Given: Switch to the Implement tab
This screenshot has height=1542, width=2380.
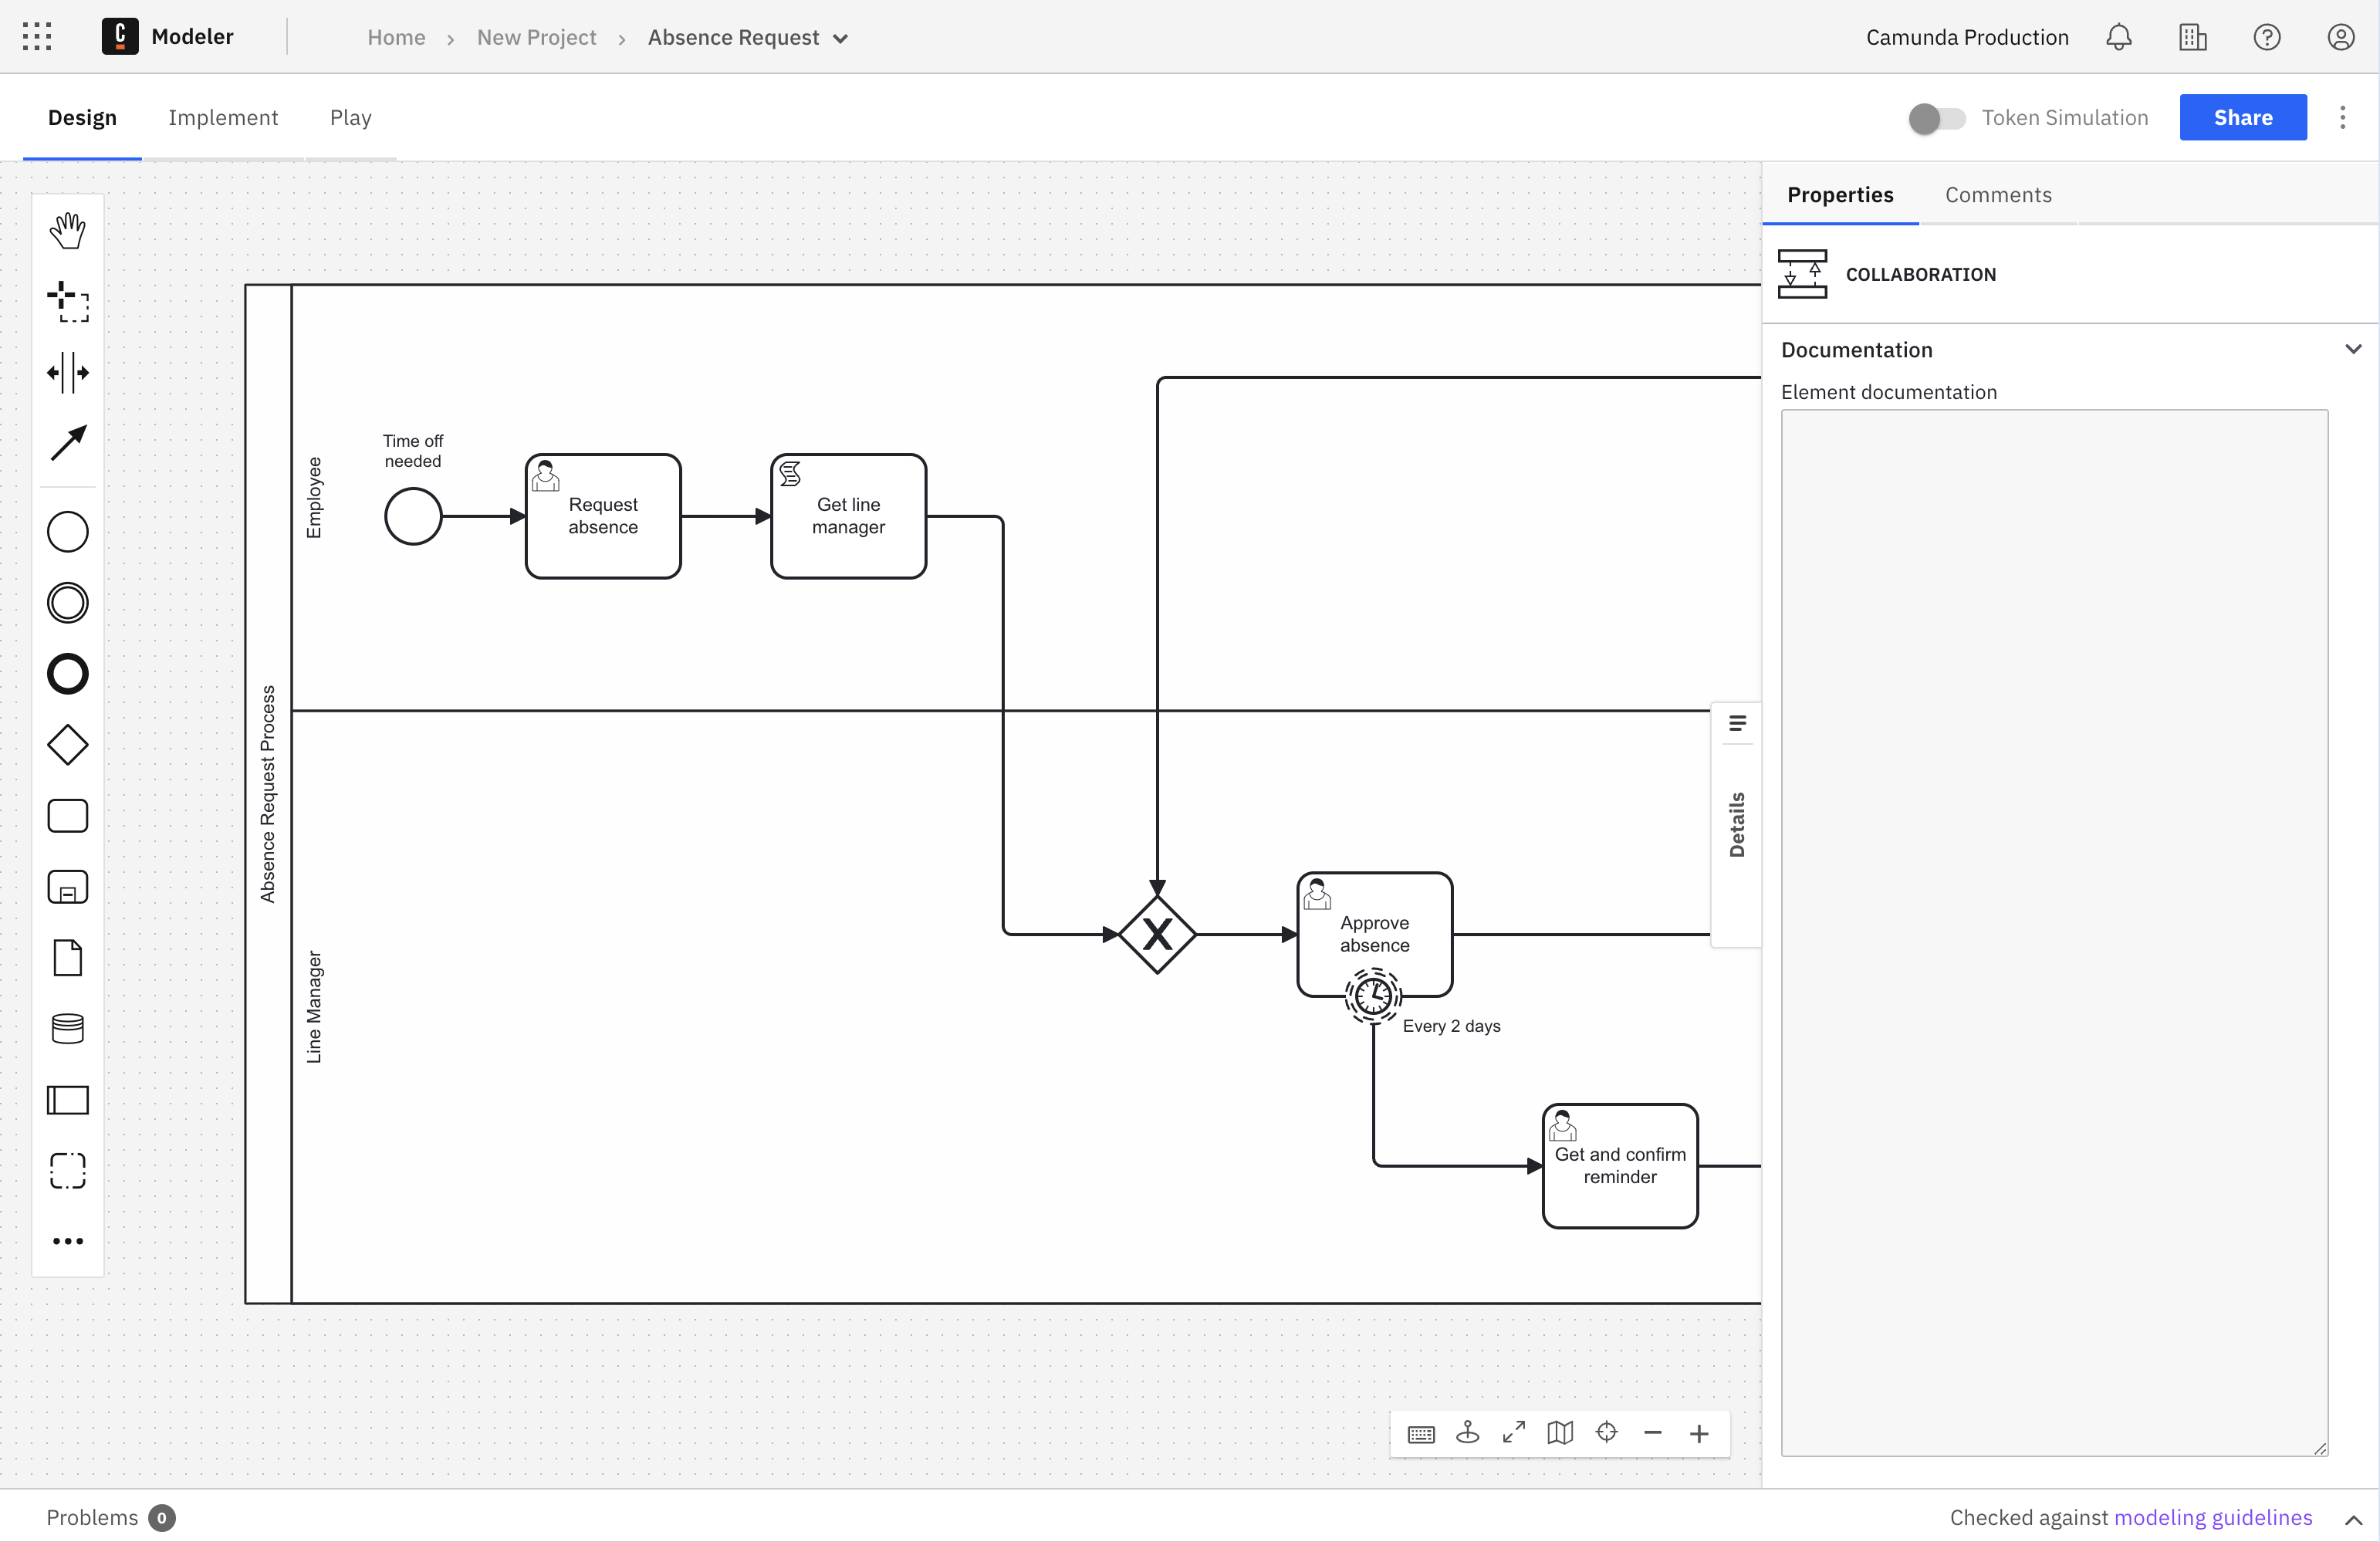Looking at the screenshot, I should [223, 118].
